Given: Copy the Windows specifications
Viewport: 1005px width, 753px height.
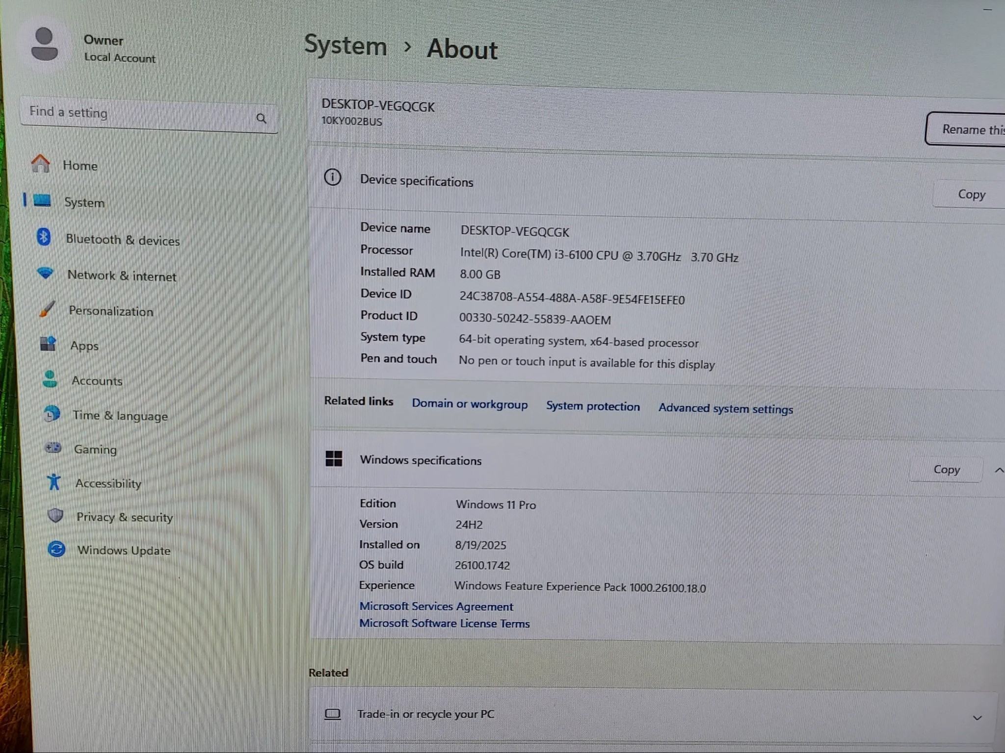Looking at the screenshot, I should pyautogui.click(x=946, y=470).
